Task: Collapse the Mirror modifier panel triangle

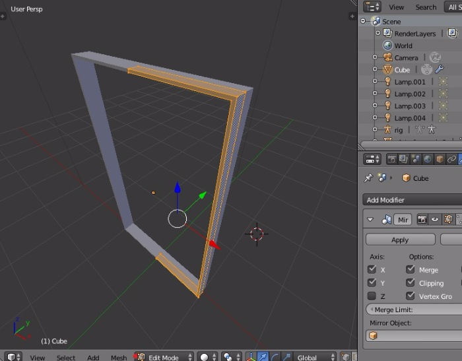Action: [x=370, y=220]
